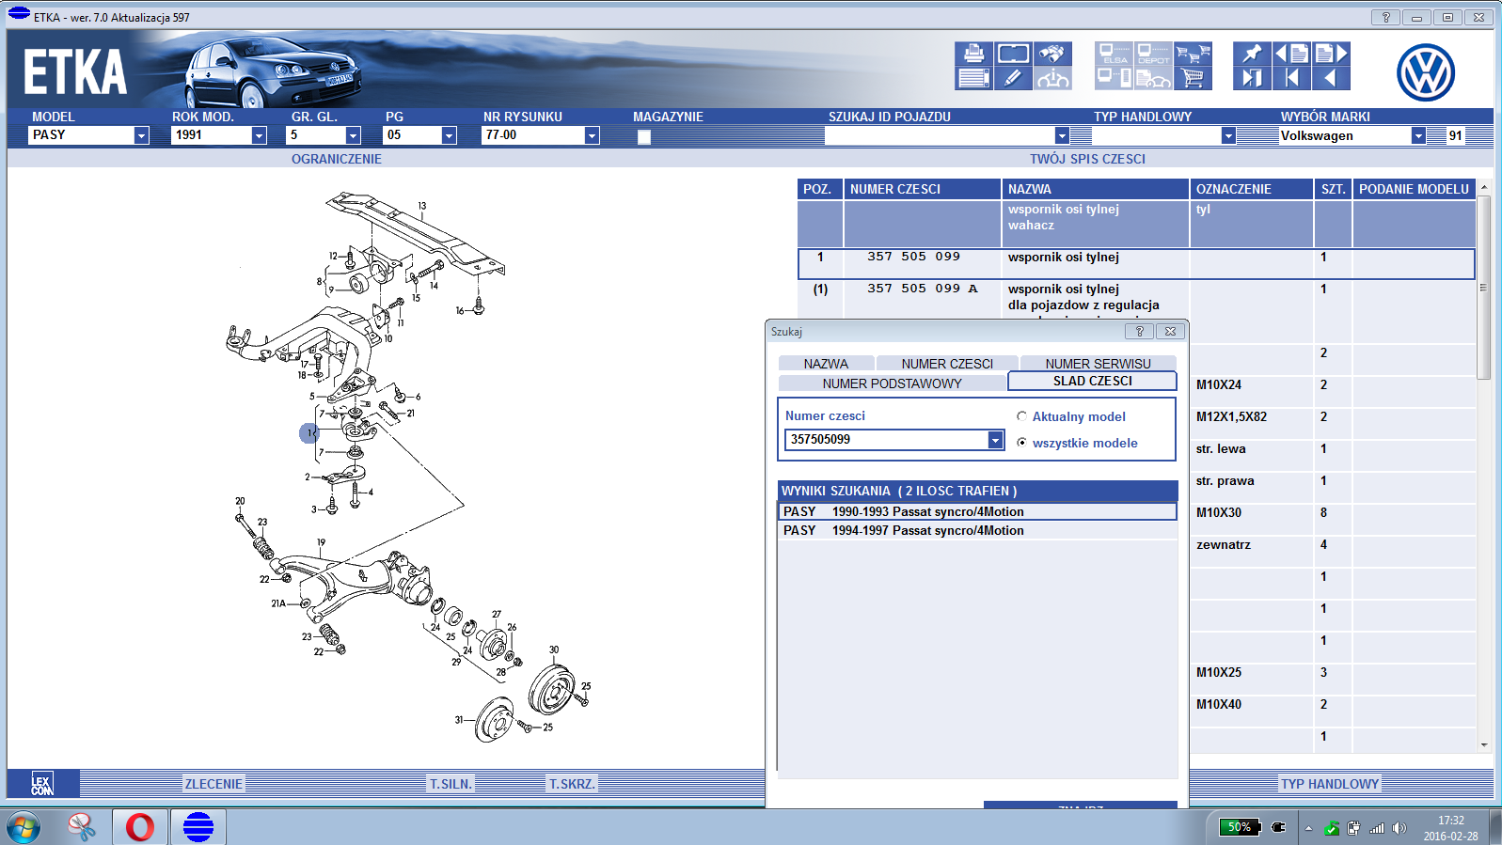
Task: Open the Opera browser from taskbar
Action: tap(140, 827)
